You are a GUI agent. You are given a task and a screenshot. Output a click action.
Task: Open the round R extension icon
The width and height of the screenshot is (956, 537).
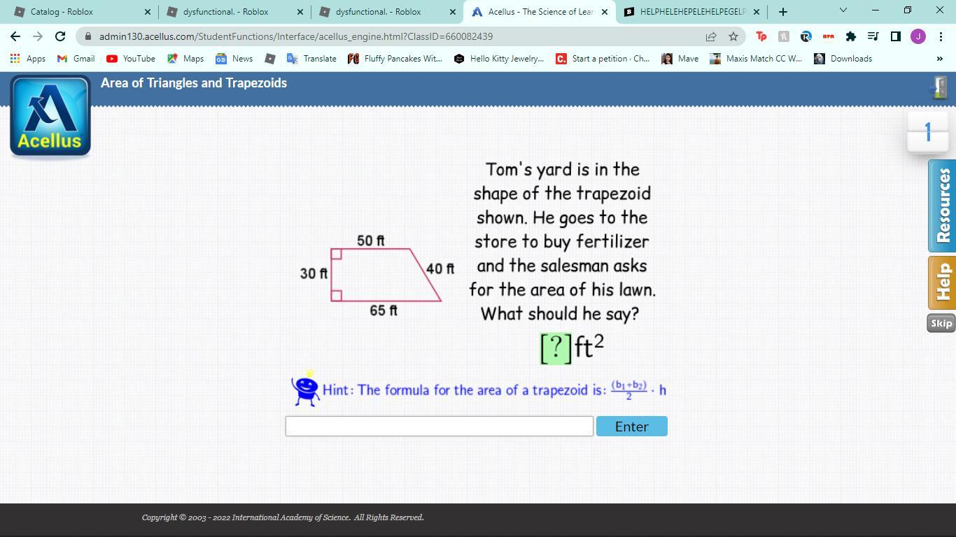coord(806,36)
